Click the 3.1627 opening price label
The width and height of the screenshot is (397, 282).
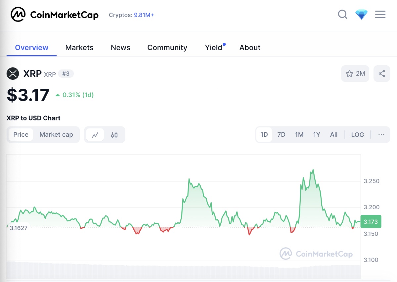[x=19, y=228]
